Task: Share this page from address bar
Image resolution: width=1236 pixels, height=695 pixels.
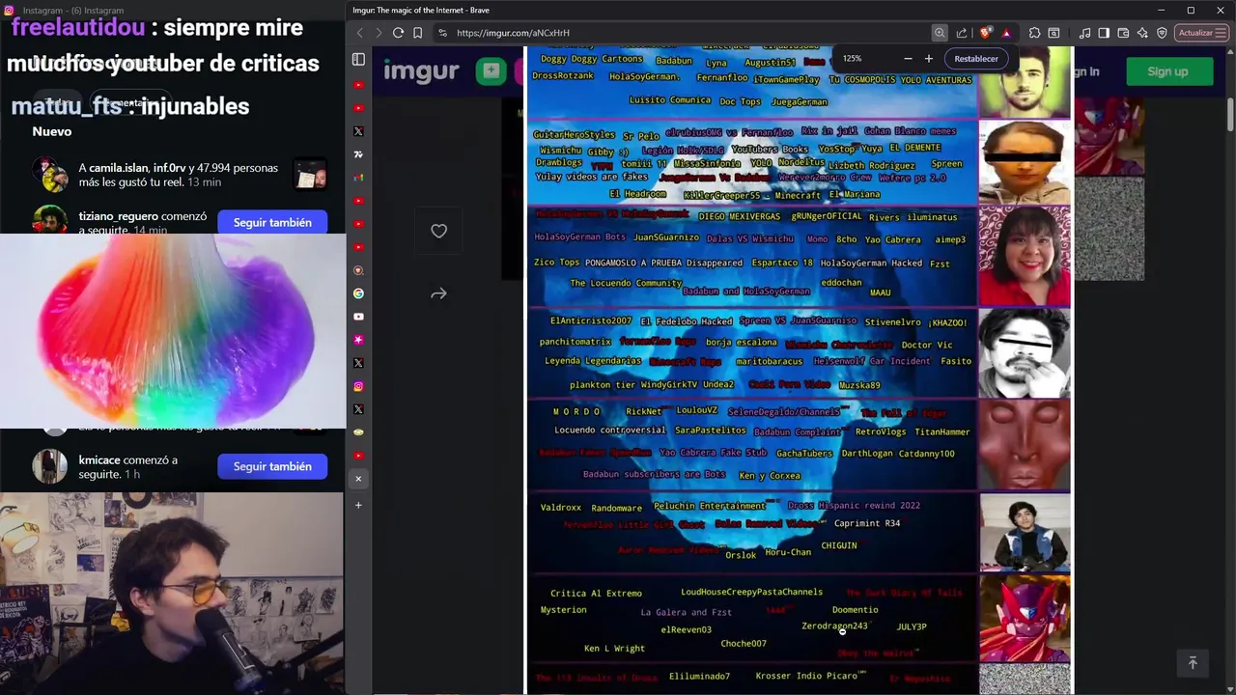Action: click(962, 33)
